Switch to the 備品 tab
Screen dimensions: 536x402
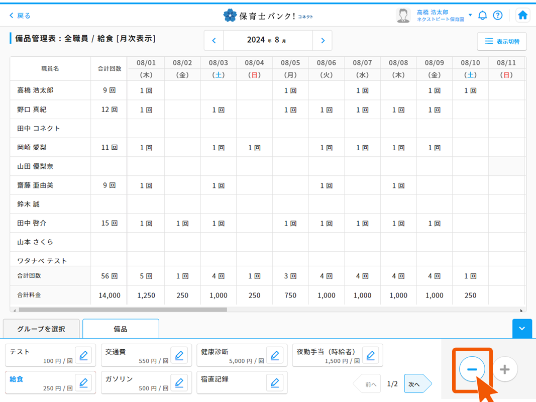point(121,329)
